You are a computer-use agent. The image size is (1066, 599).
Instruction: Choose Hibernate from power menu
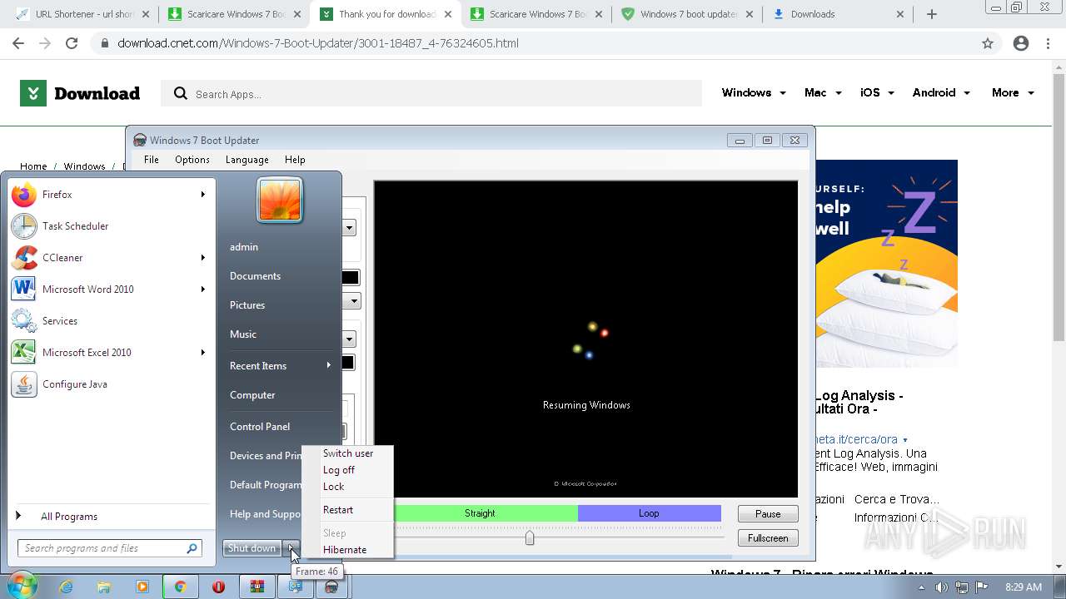pyautogui.click(x=345, y=550)
